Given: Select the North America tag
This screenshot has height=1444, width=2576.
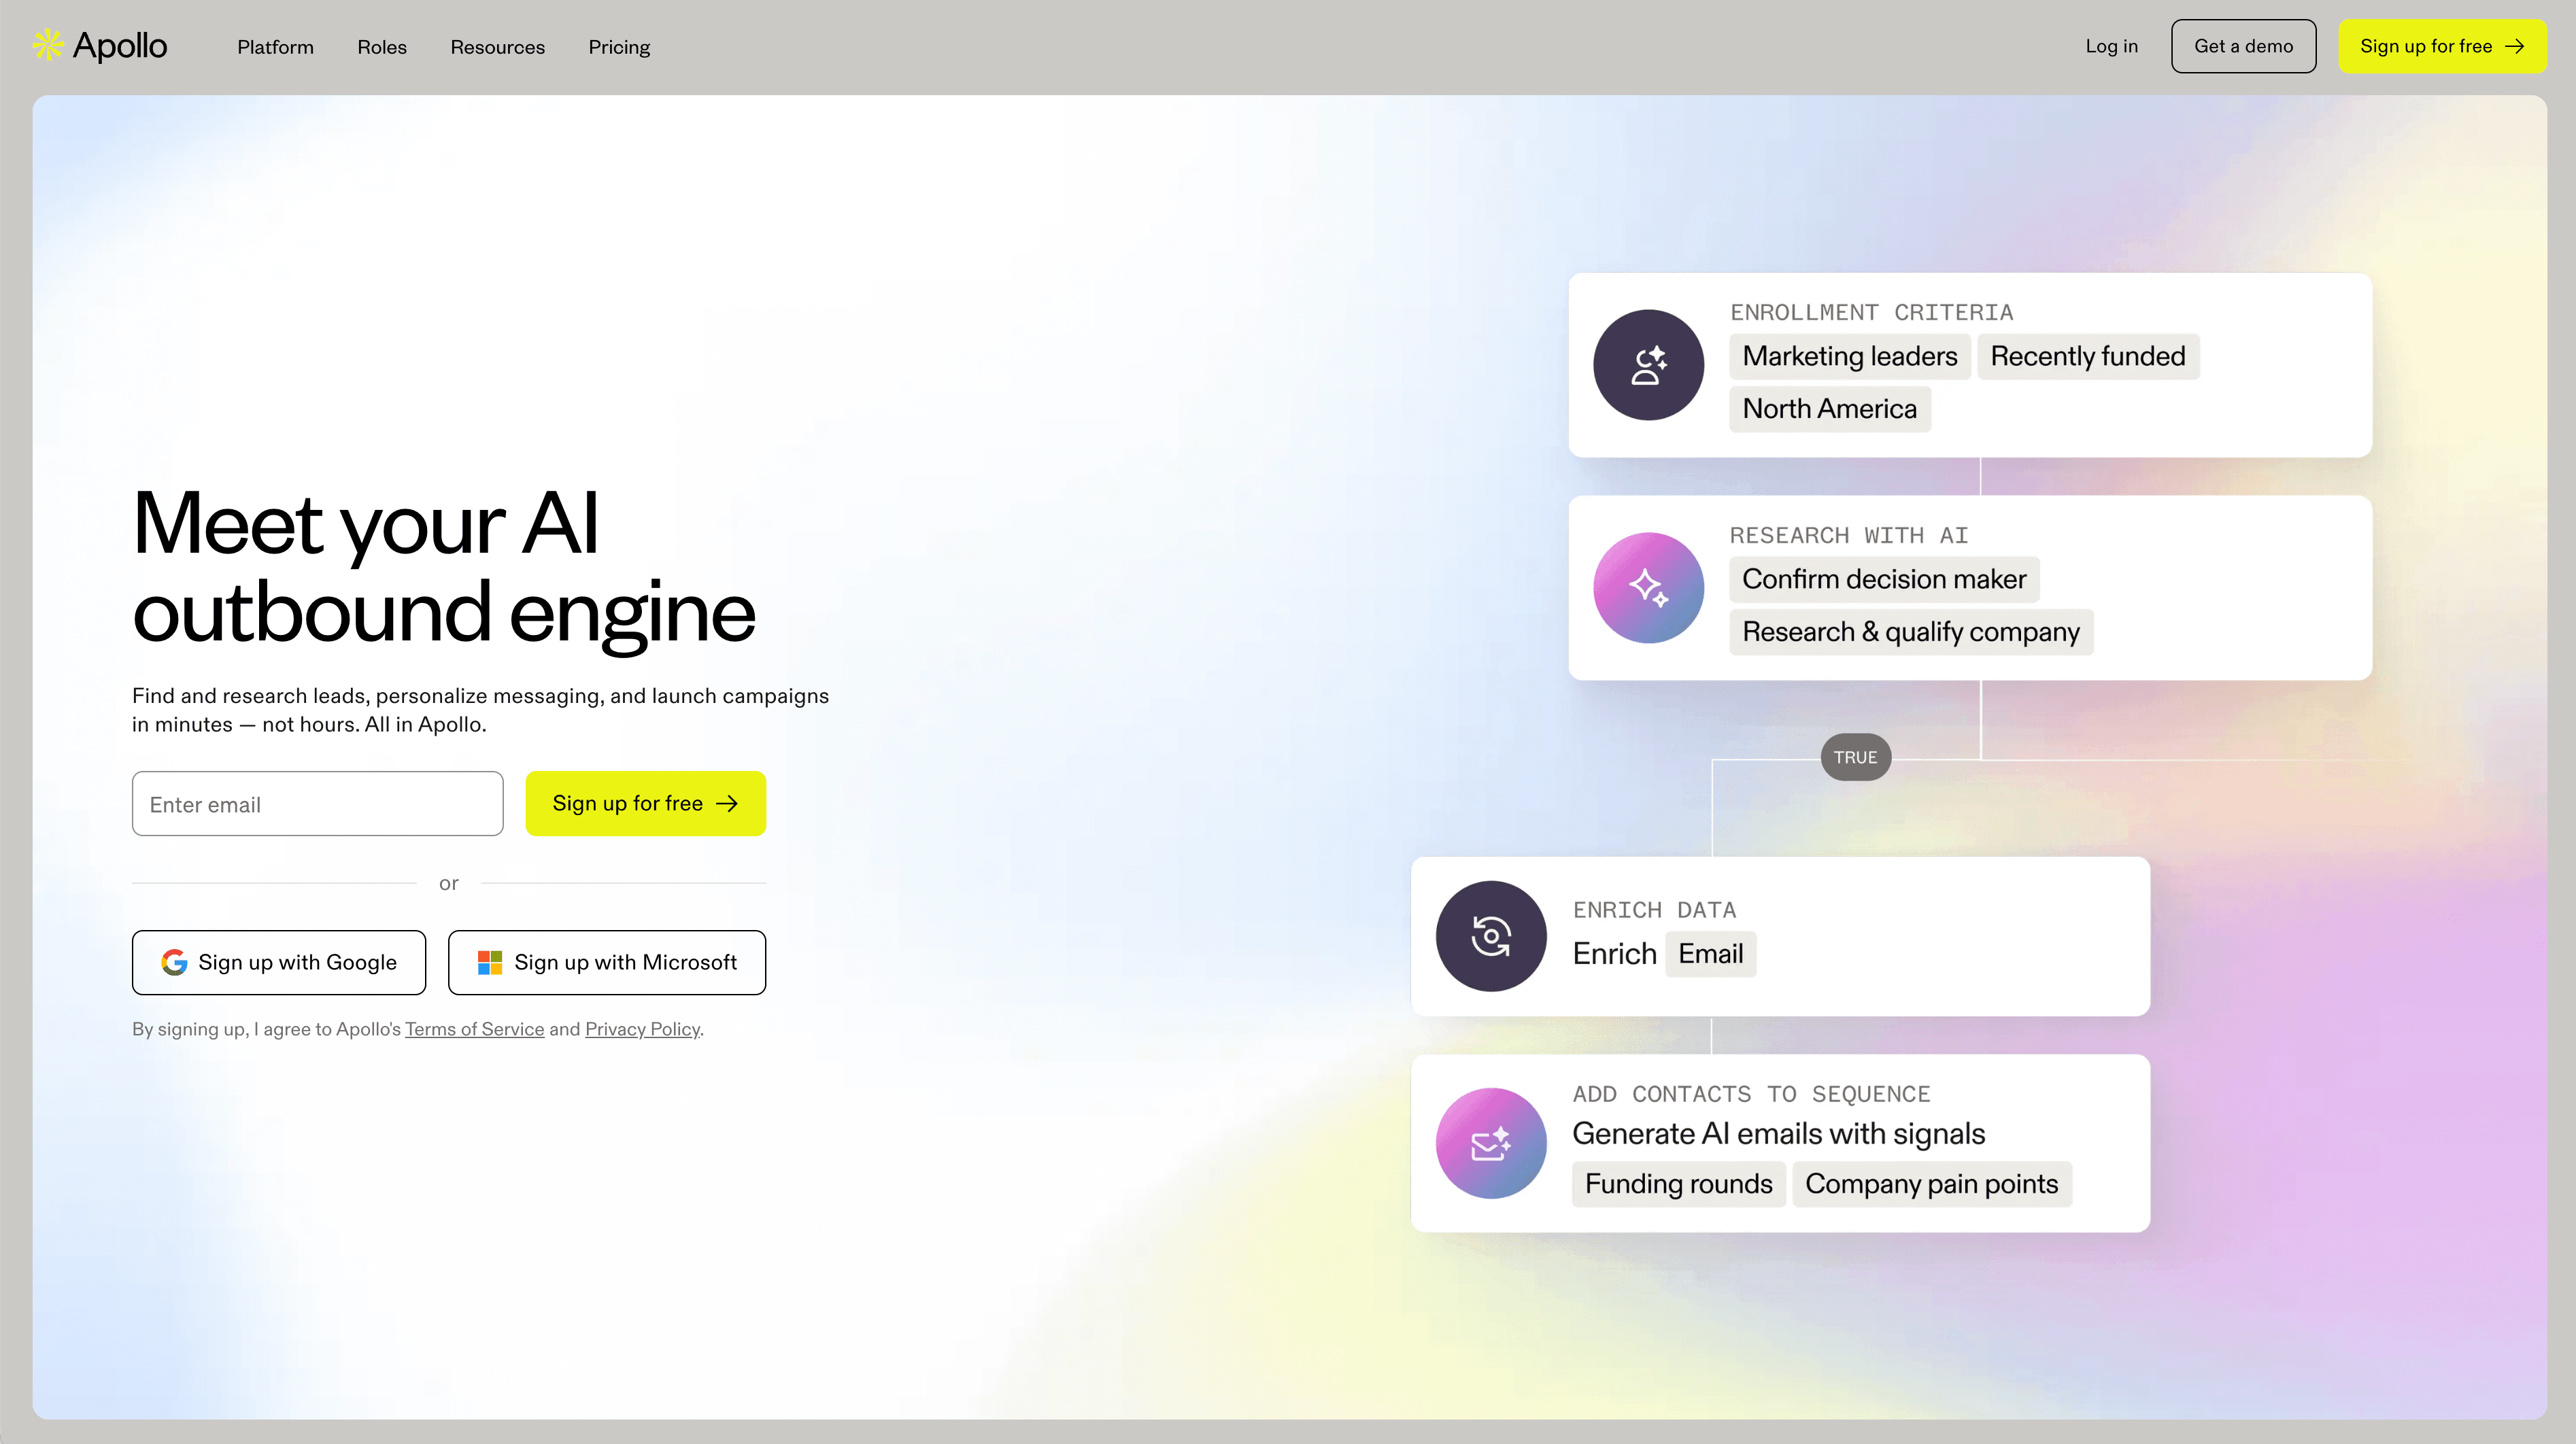Looking at the screenshot, I should pos(1829,409).
